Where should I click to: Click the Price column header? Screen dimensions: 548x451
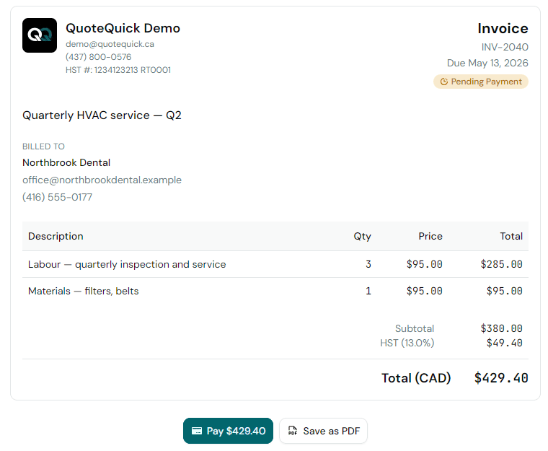(x=430, y=236)
